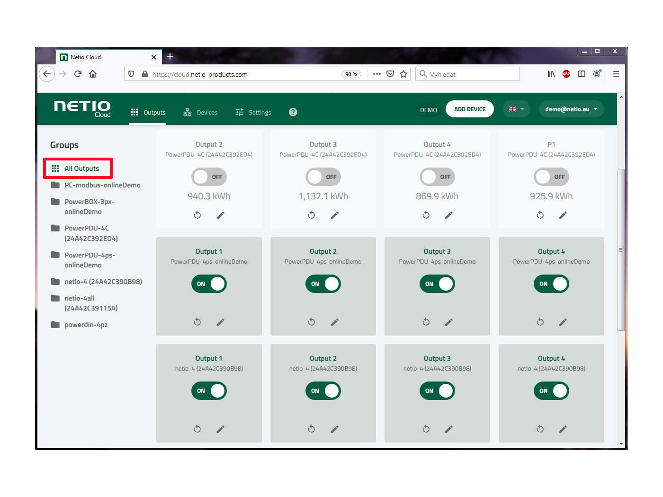This screenshot has width=663, height=497.
Task: Restart Output 1 of netio-4
Action: click(x=197, y=429)
